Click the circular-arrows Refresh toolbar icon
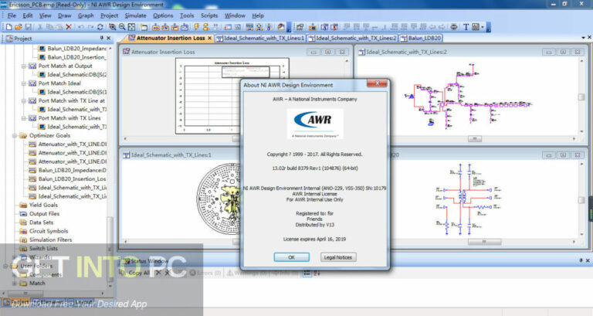 click(100, 27)
